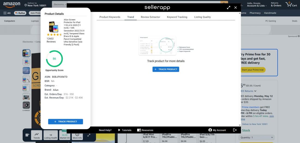The height and width of the screenshot is (143, 300).
Task: Click the My Account avatar icon
Action: pyautogui.click(x=210, y=130)
